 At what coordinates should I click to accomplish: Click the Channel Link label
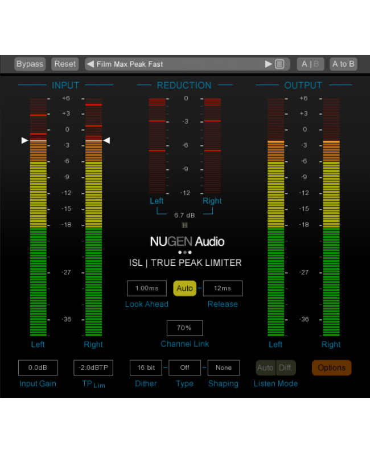184,344
